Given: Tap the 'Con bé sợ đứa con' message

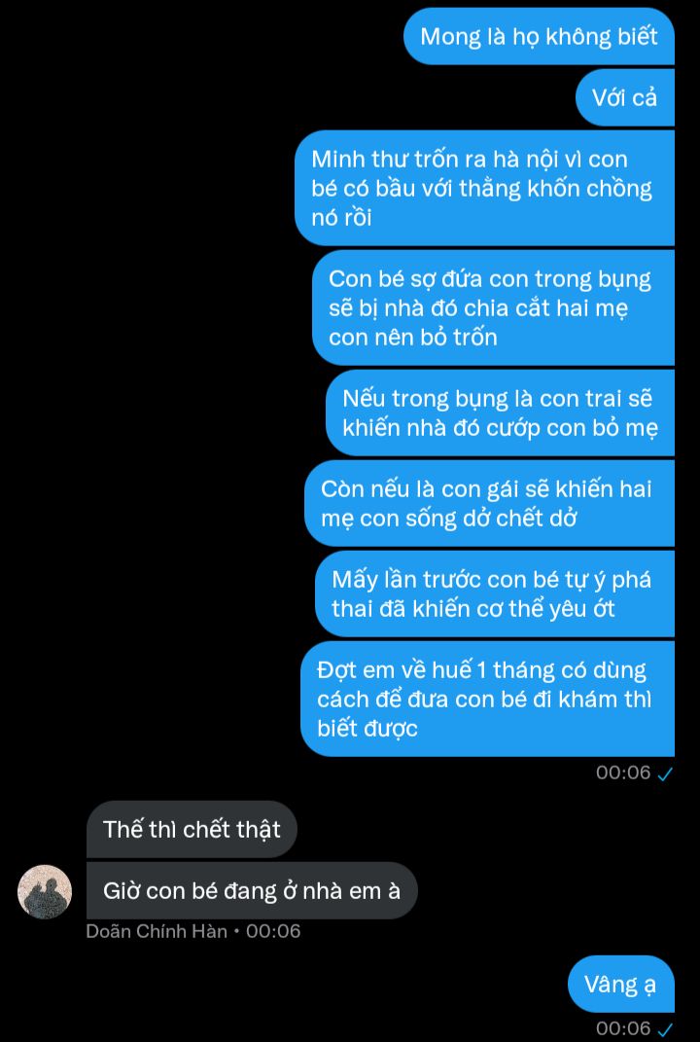Looking at the screenshot, I should [493, 307].
